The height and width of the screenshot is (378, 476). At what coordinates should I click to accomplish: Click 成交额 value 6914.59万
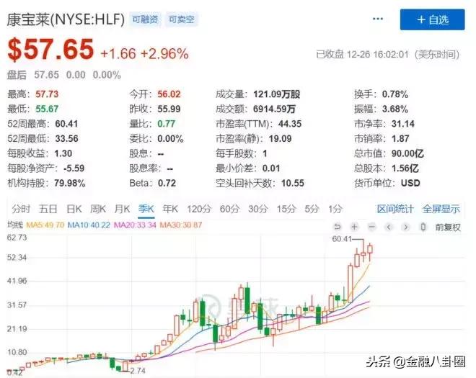pos(275,109)
